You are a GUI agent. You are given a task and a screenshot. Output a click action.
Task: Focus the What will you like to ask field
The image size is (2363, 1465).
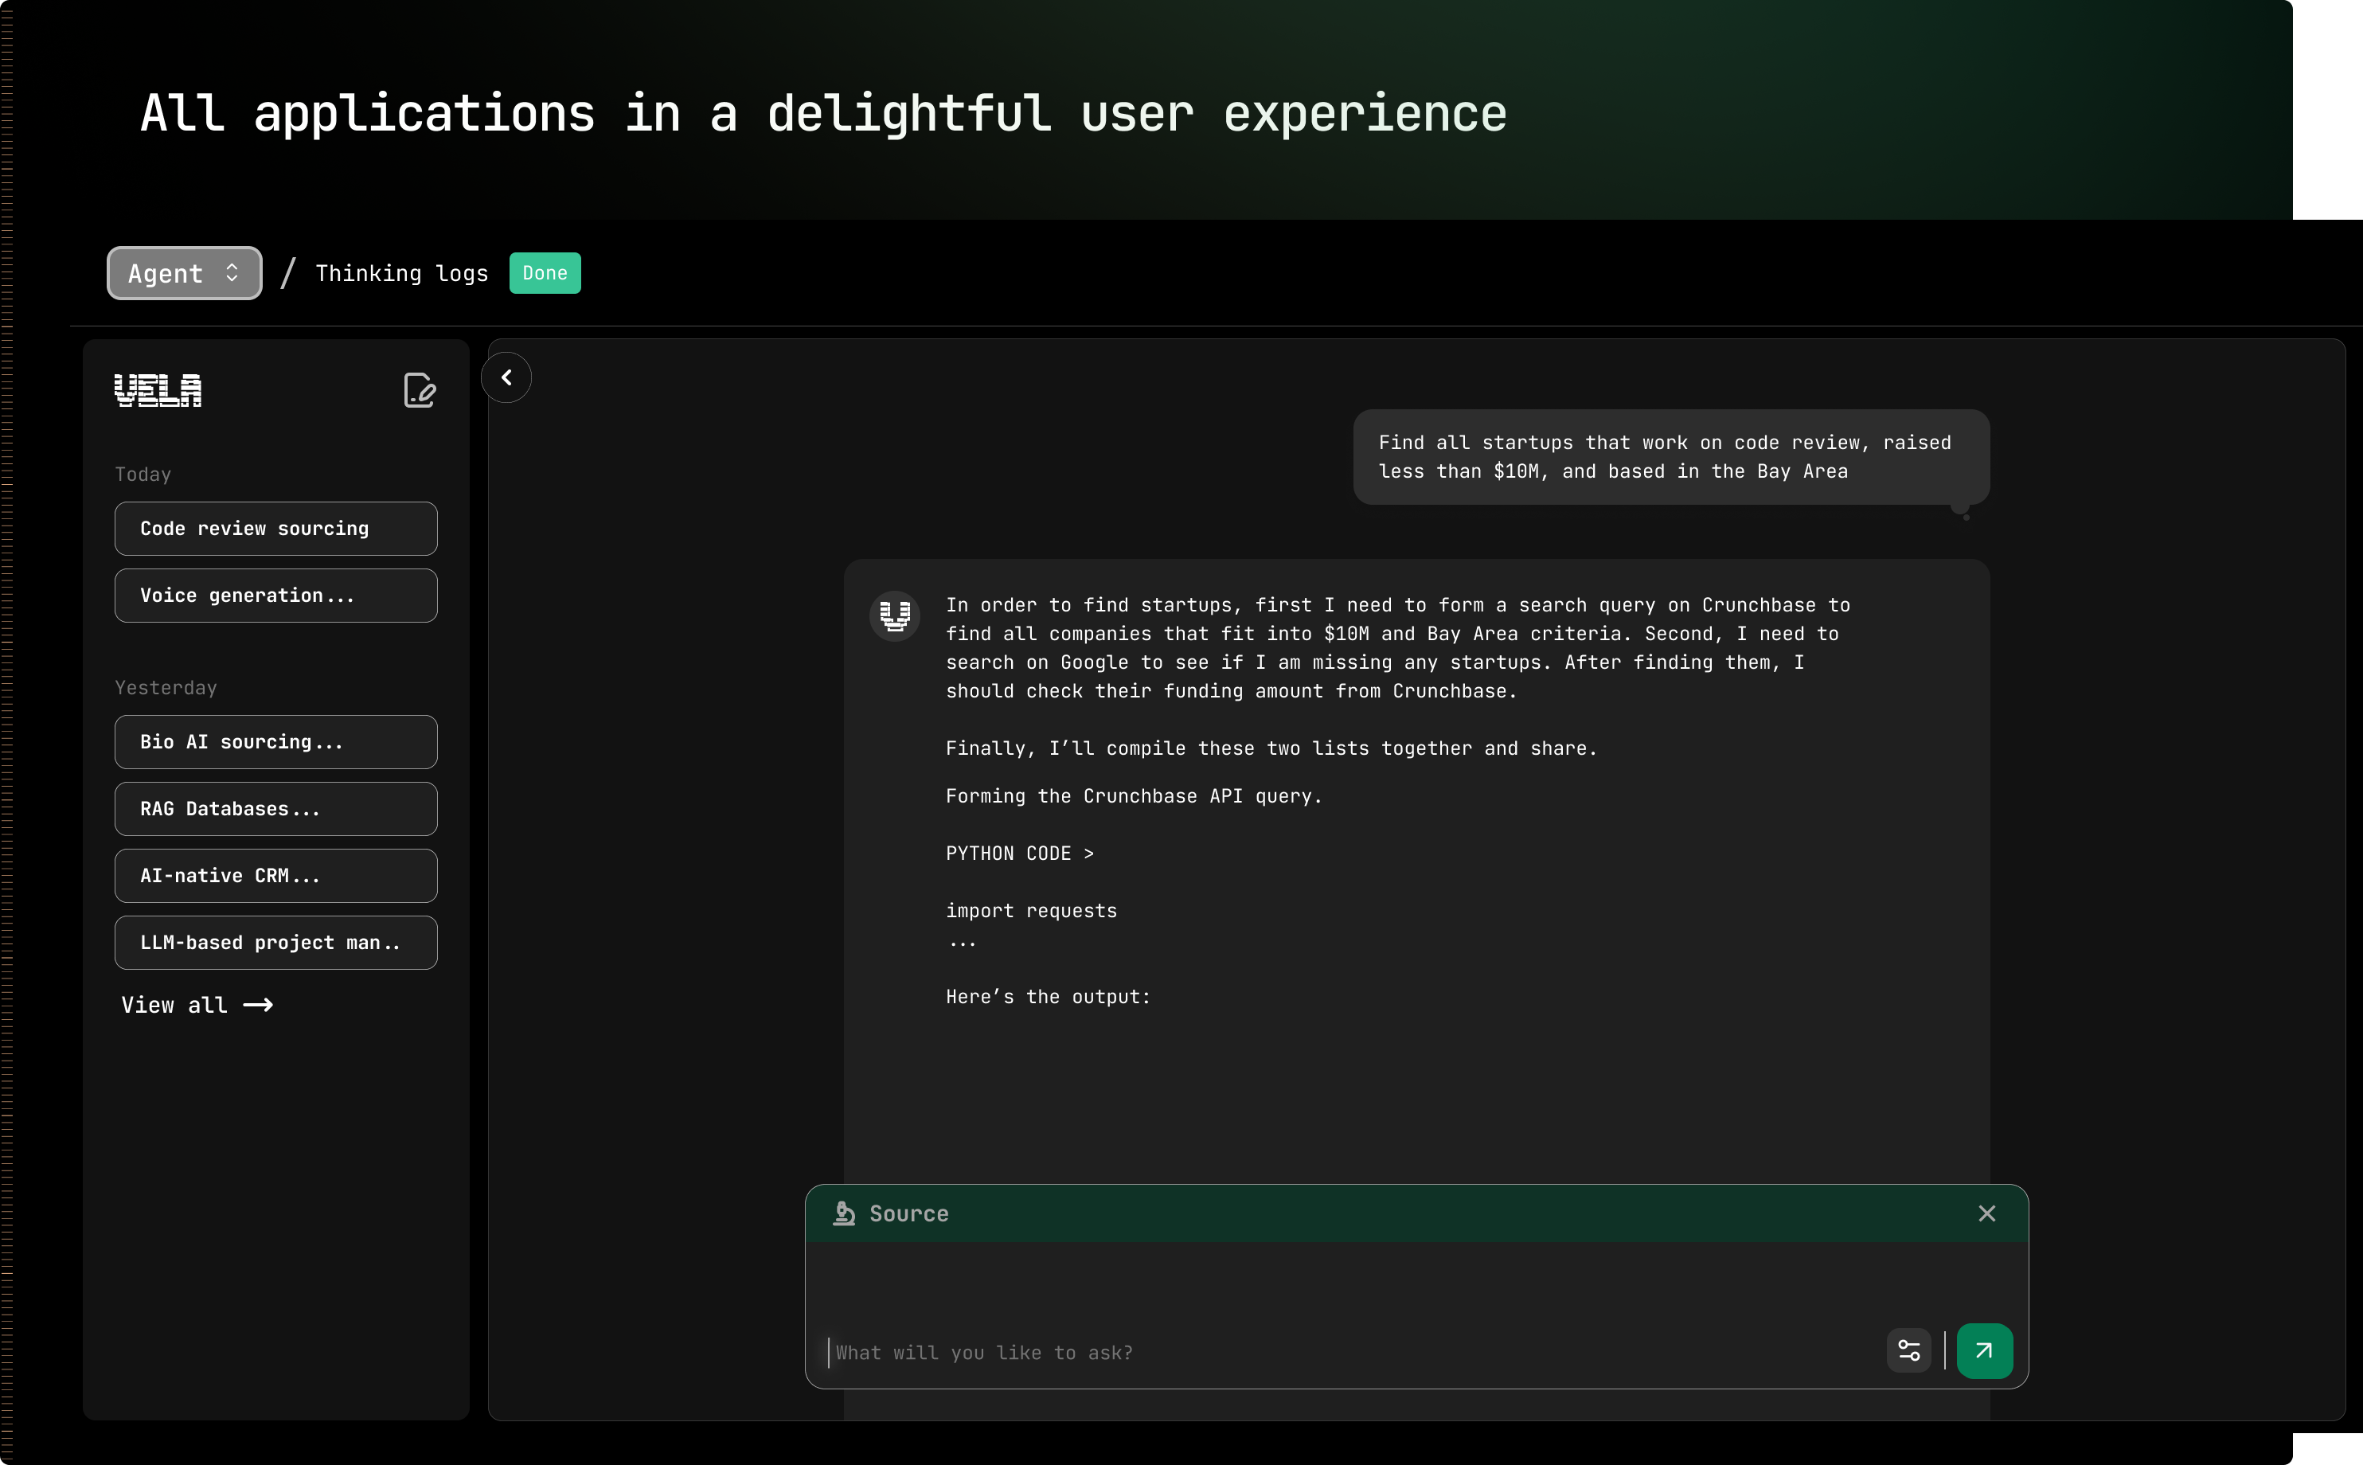(x=1346, y=1353)
